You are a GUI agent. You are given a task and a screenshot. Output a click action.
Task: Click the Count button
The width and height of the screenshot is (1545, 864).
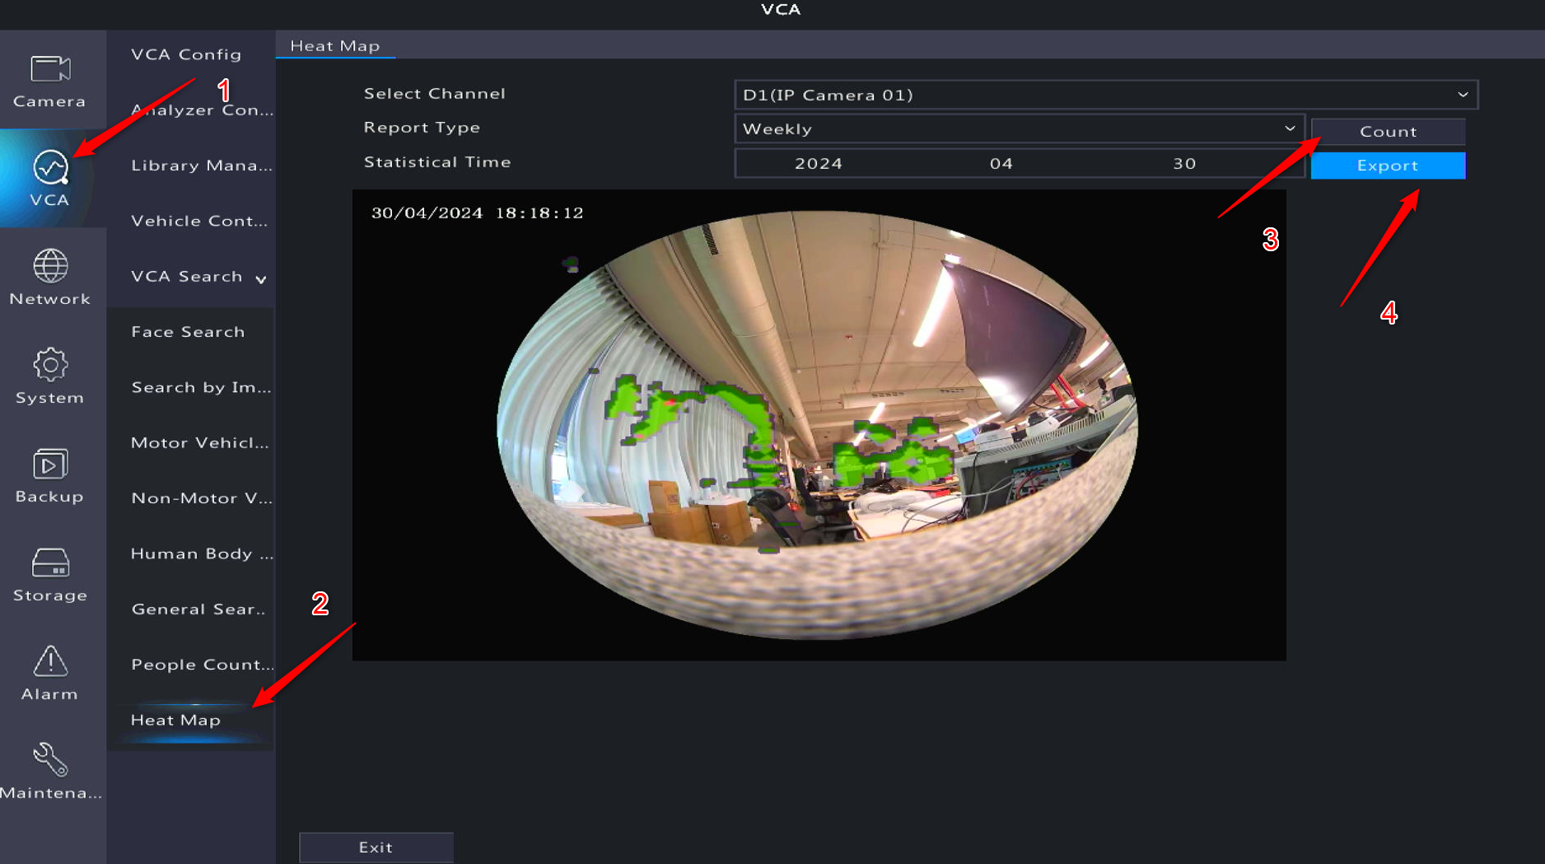tap(1388, 132)
